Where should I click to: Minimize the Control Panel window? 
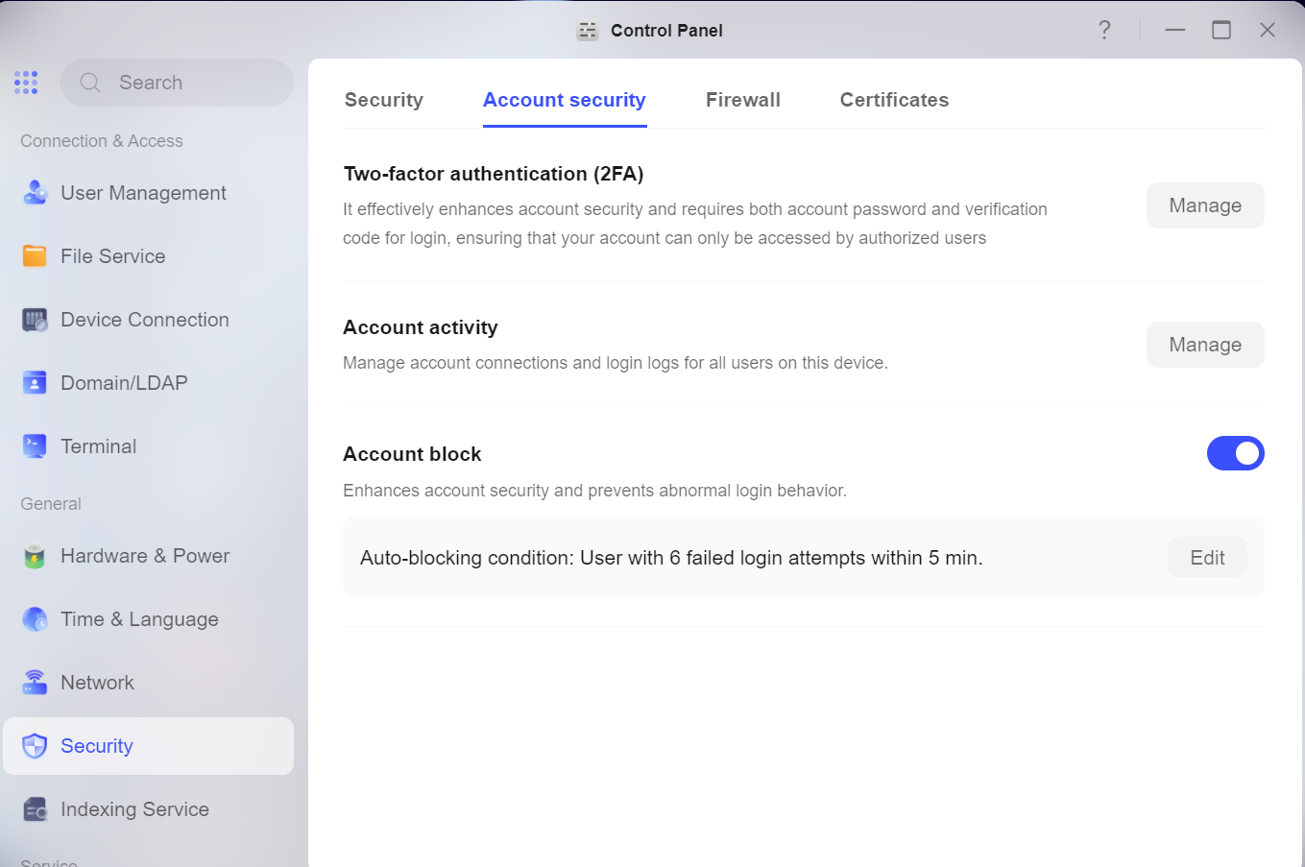point(1175,30)
